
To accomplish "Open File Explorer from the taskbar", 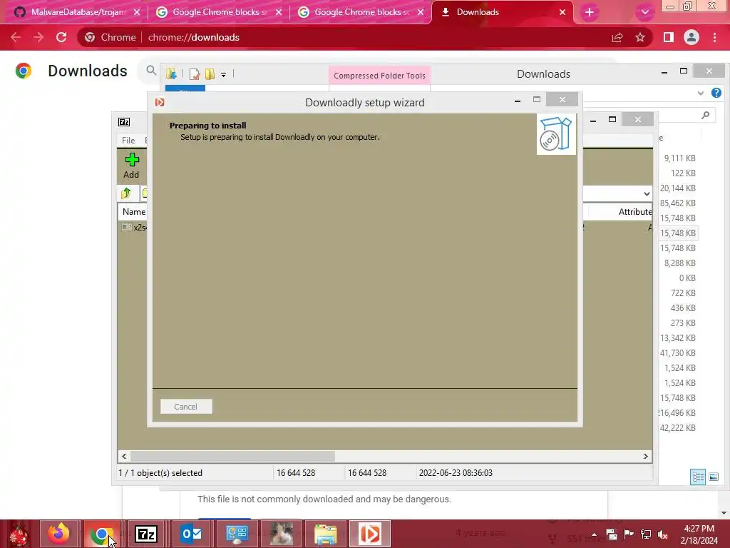I will 326,534.
